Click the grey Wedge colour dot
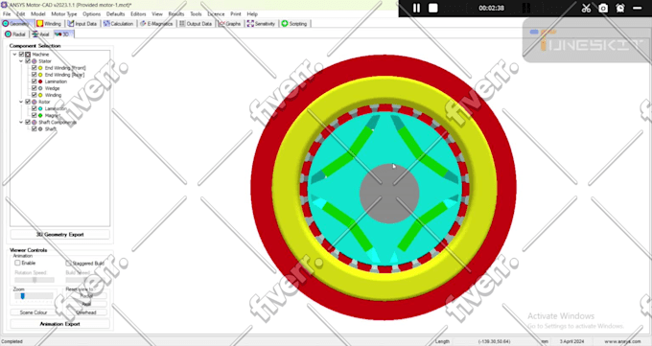This screenshot has height=346, width=652. [x=40, y=88]
